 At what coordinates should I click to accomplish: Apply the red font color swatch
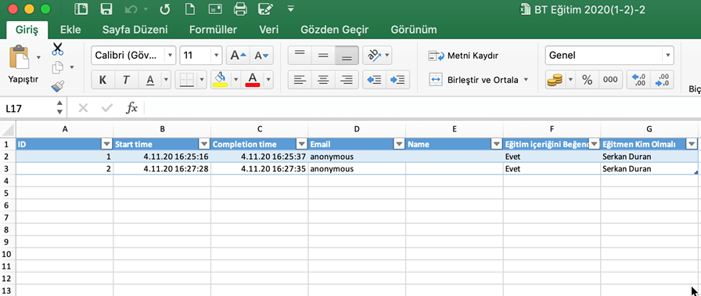click(x=253, y=80)
